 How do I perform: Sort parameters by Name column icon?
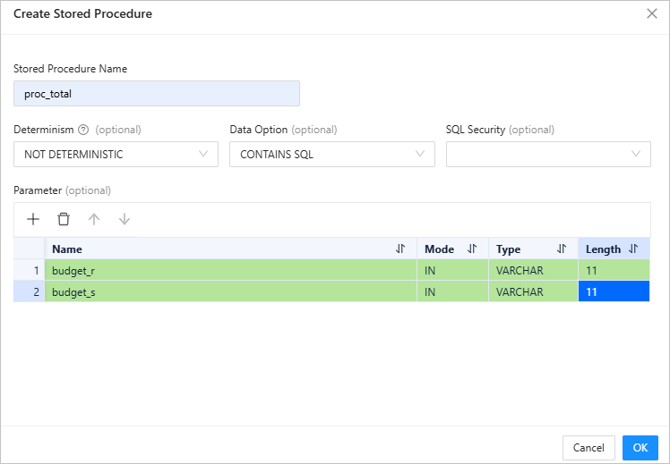point(400,249)
